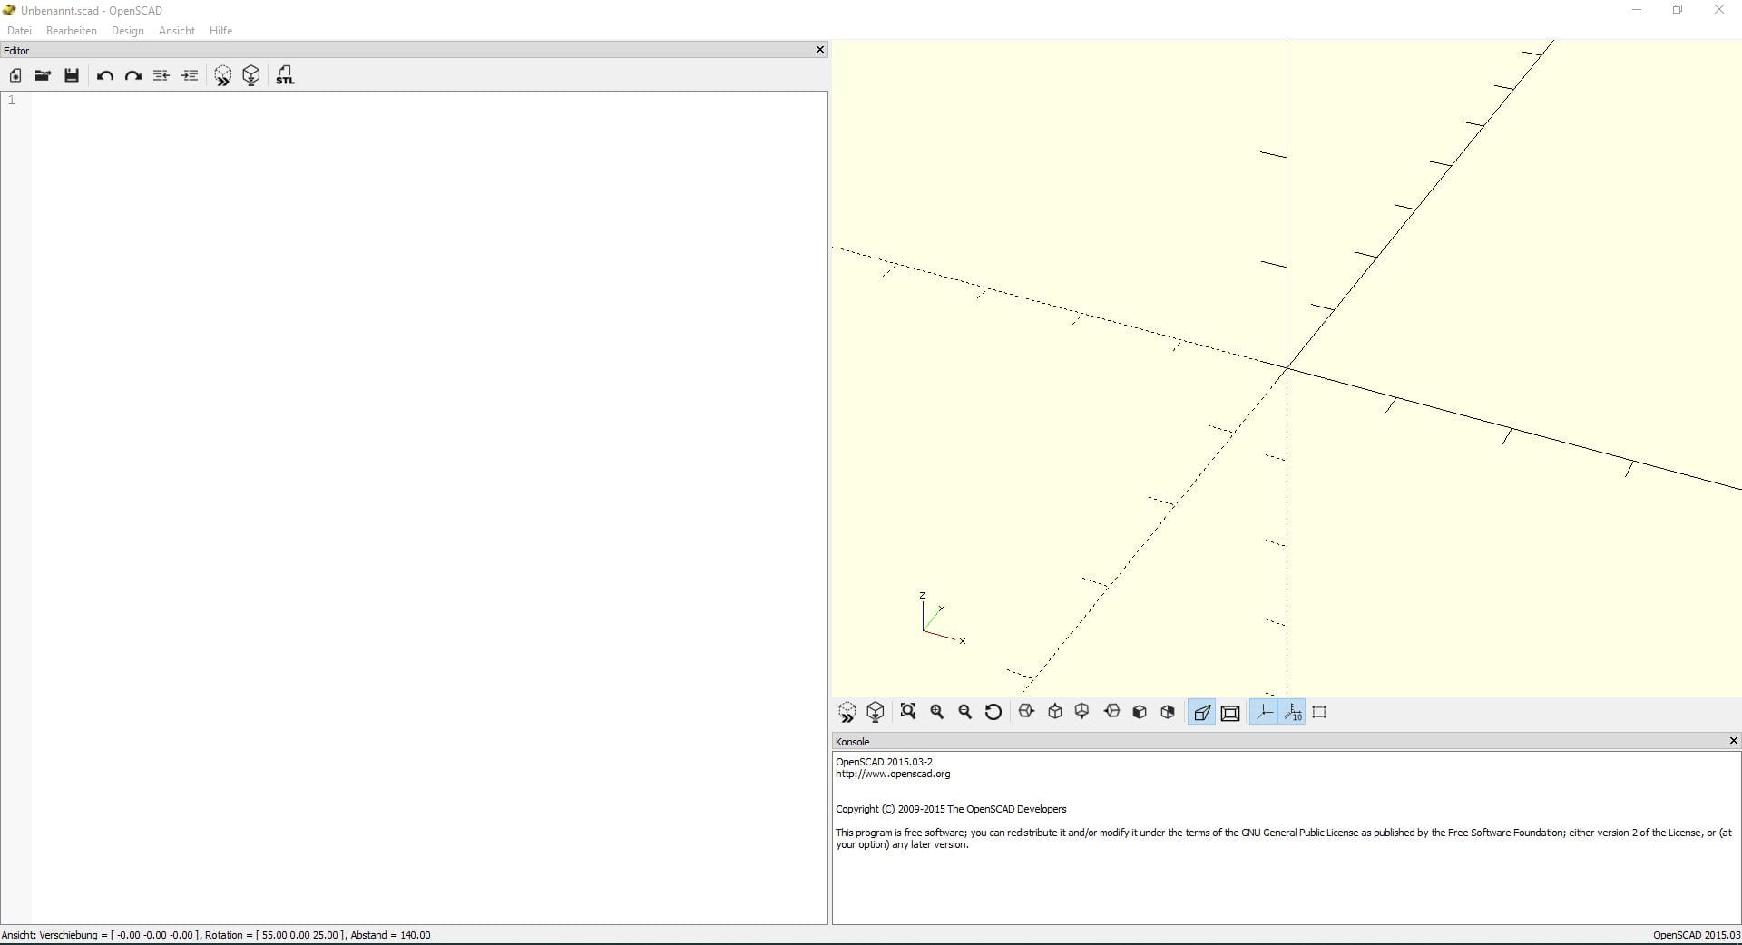1742x945 pixels.
Task: Open the Ansicht menu
Action: (177, 31)
